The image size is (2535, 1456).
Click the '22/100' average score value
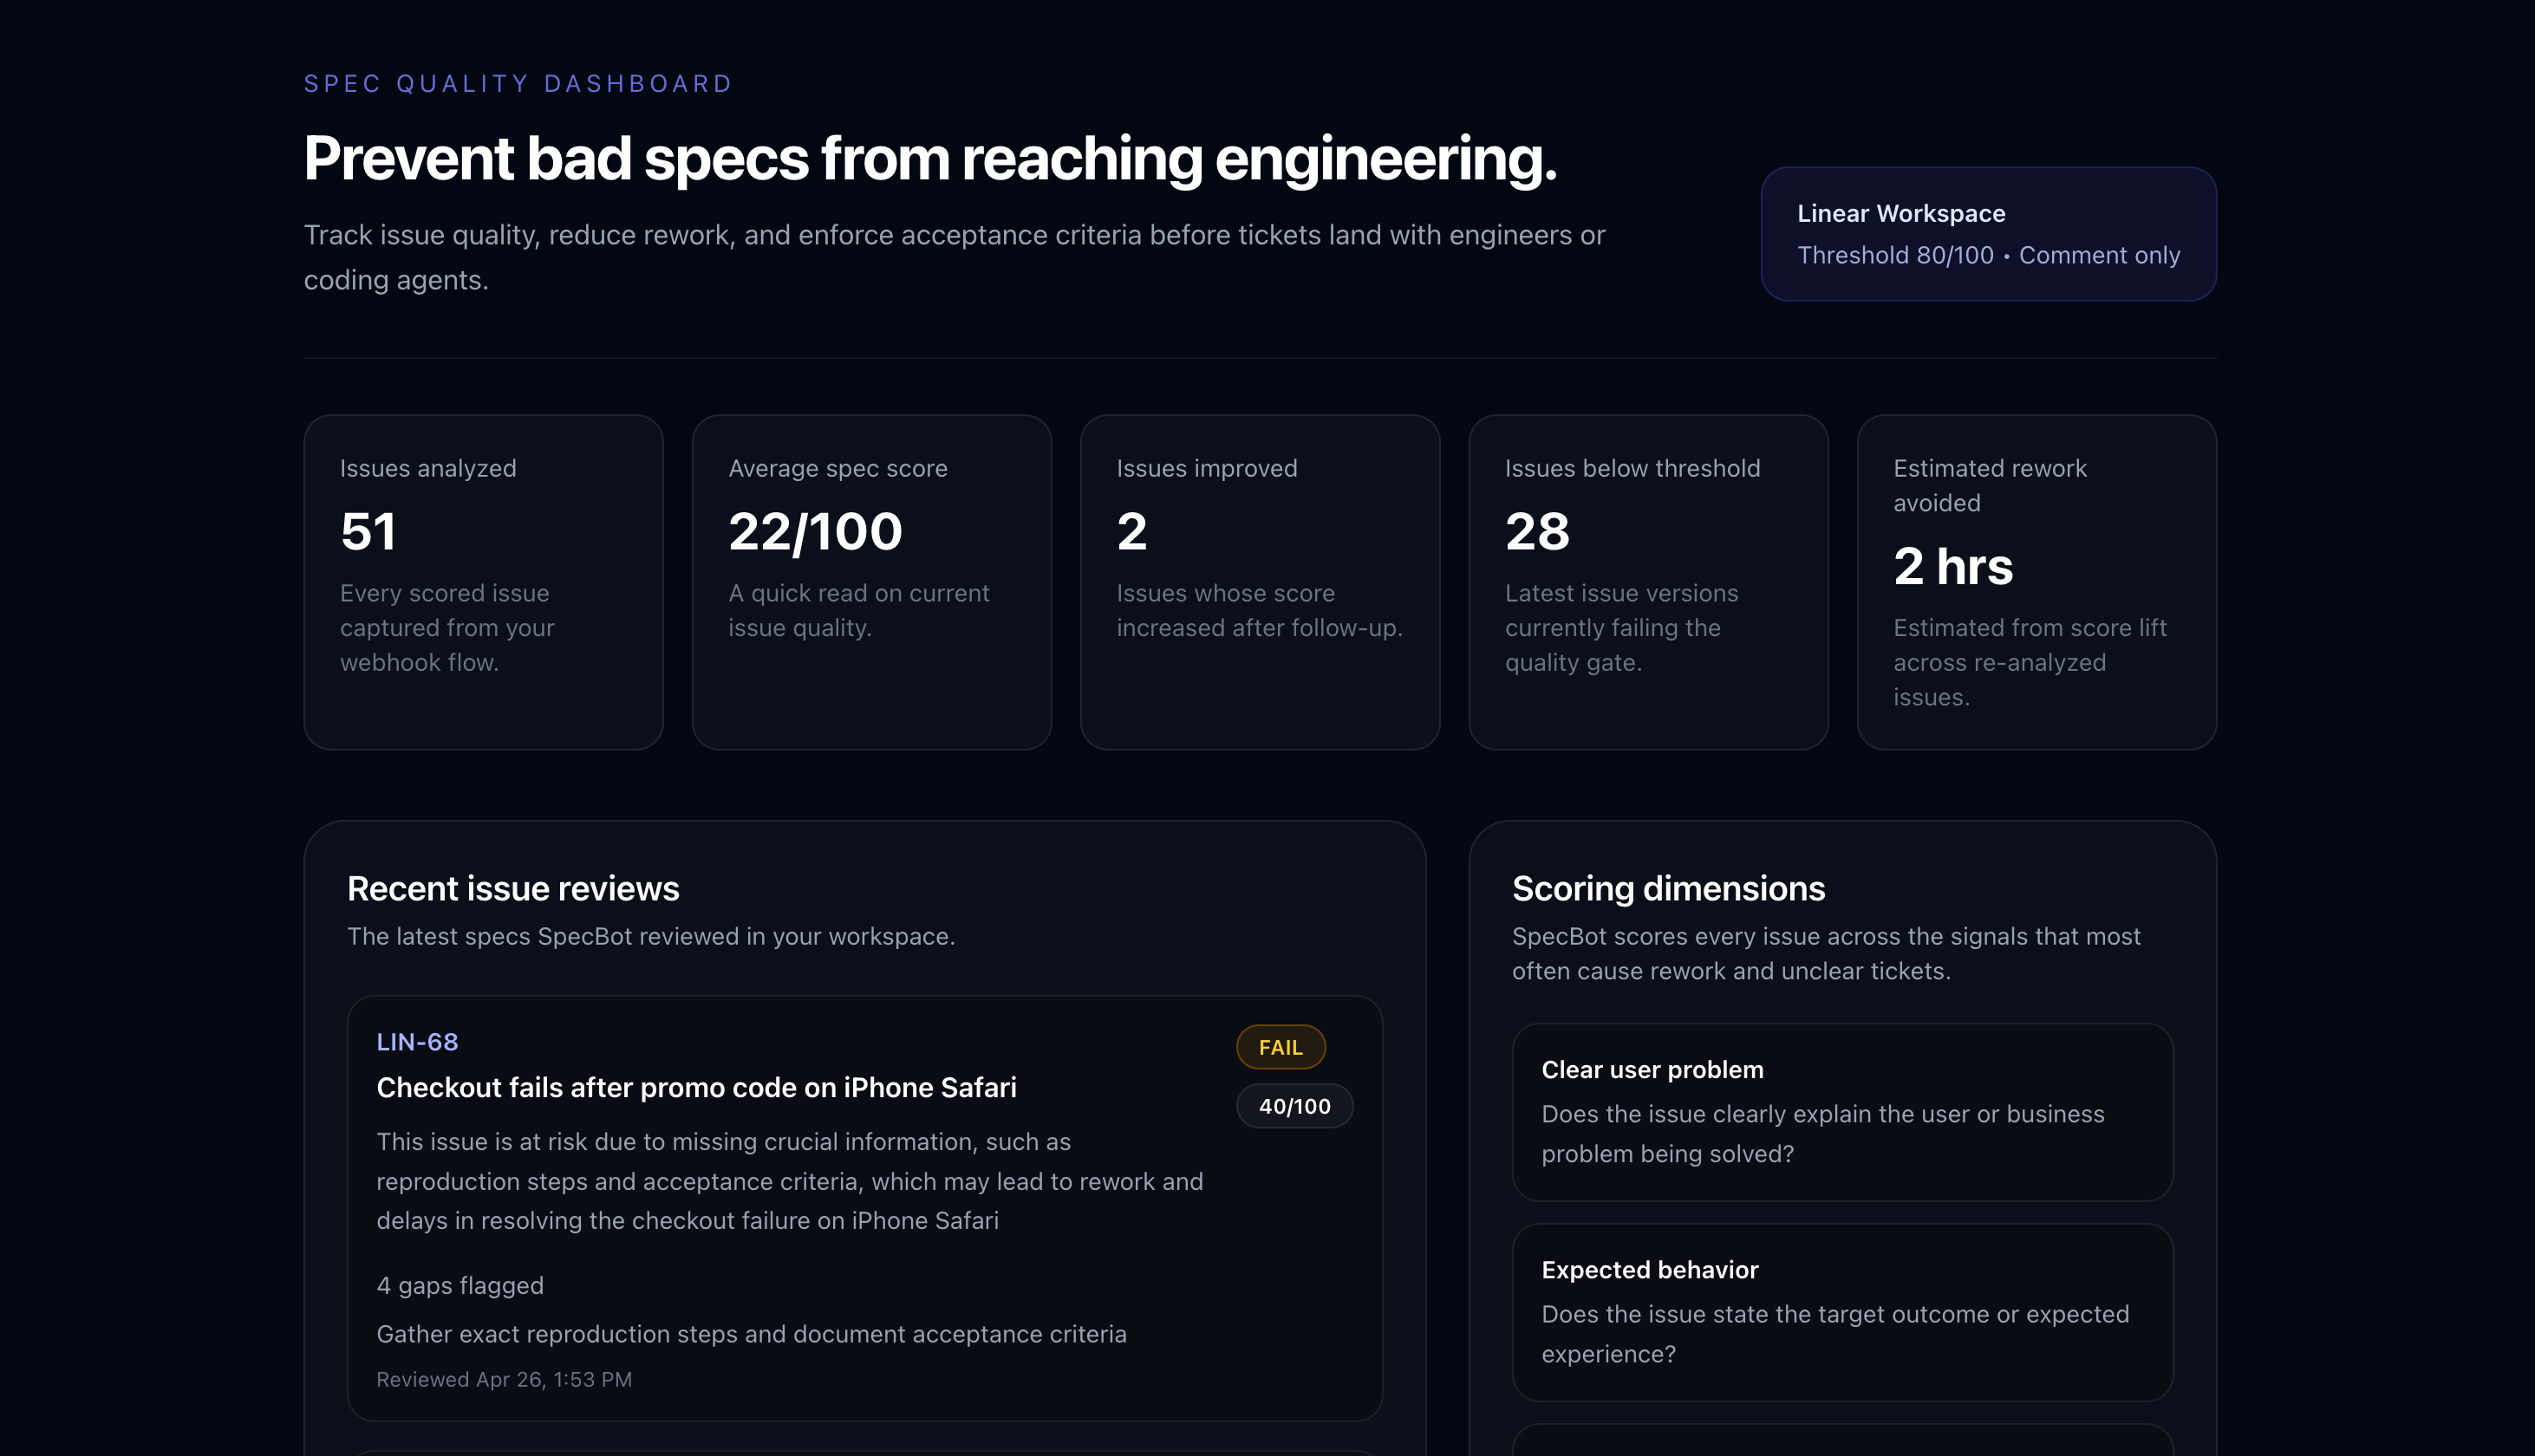[815, 532]
